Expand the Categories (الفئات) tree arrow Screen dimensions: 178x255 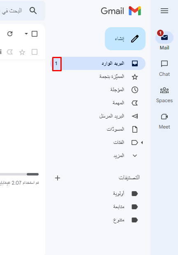(x=142, y=143)
